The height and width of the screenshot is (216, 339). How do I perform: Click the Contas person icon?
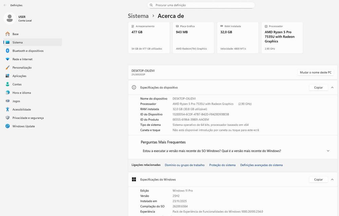(x=7, y=84)
